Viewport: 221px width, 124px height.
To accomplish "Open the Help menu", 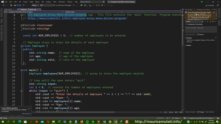I will click(76, 2).
